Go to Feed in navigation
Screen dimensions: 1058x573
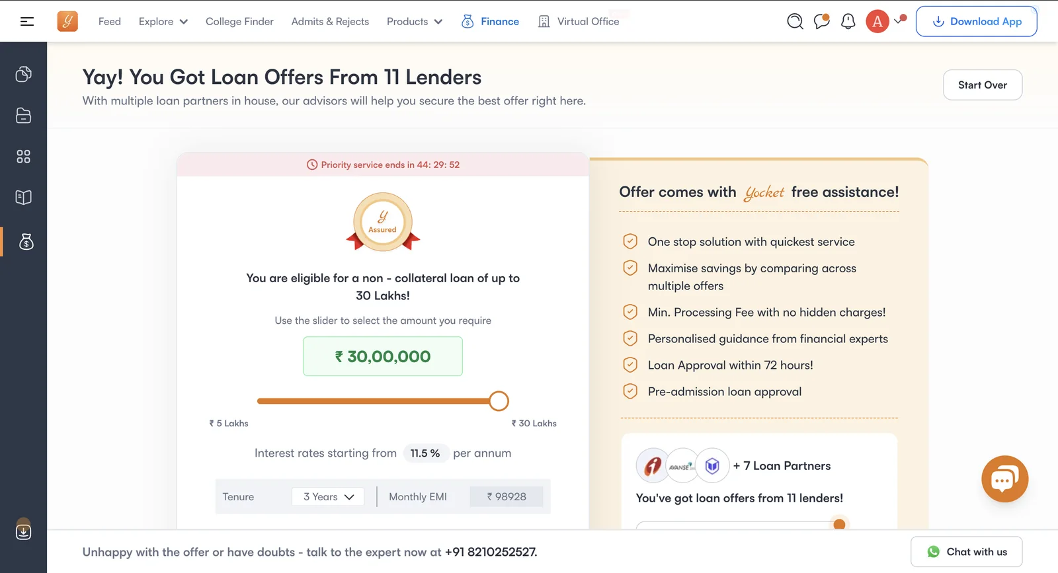point(110,22)
